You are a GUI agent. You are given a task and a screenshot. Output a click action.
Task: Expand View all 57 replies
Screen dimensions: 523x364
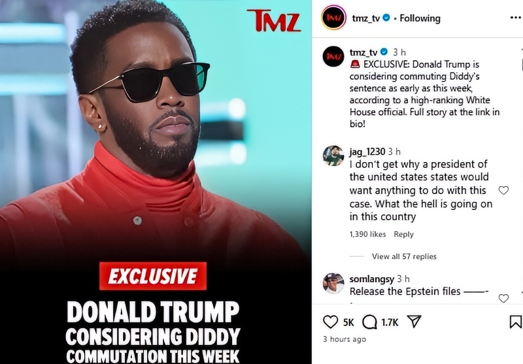point(404,256)
